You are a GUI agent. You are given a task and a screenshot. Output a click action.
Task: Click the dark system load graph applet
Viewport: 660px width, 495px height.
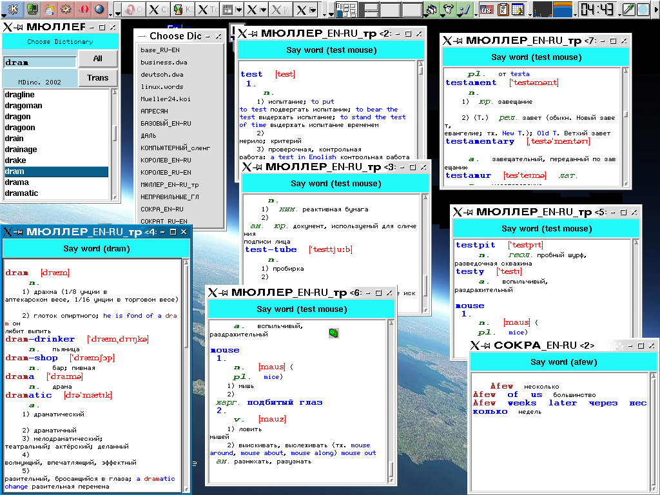tap(542, 9)
